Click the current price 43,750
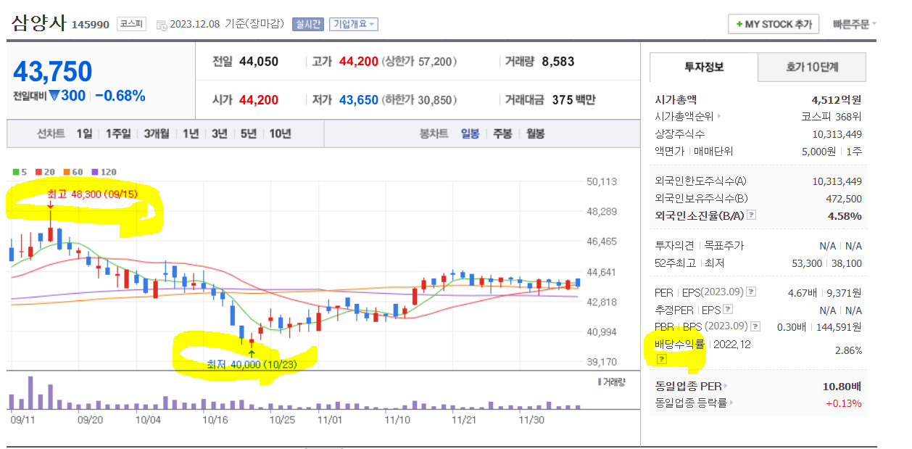Screen dimensions: 912x449 pos(53,72)
